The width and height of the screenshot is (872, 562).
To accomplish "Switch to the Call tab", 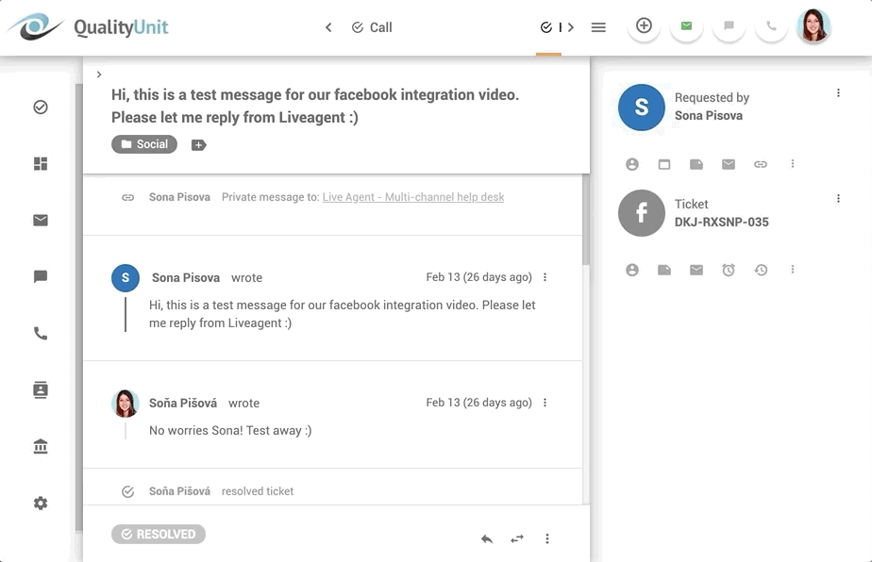I will [x=372, y=27].
